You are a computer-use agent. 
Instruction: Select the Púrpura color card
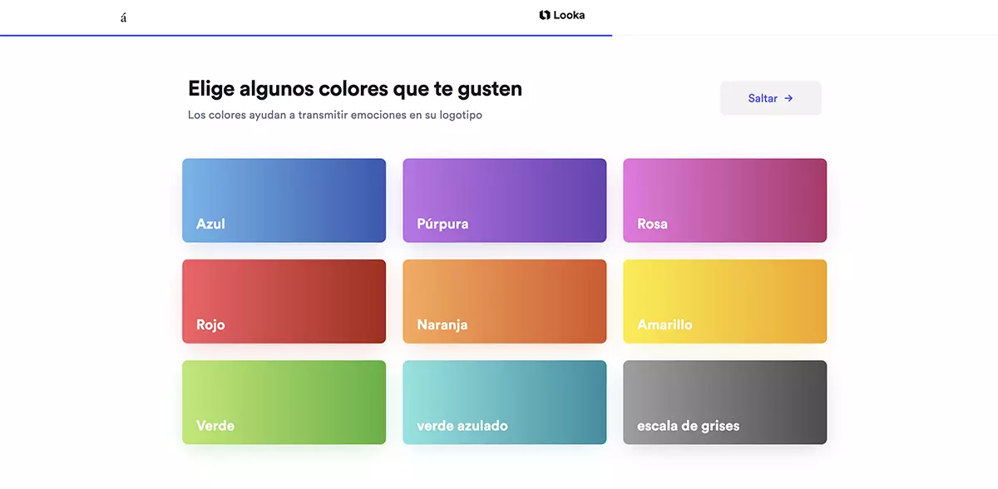(504, 200)
